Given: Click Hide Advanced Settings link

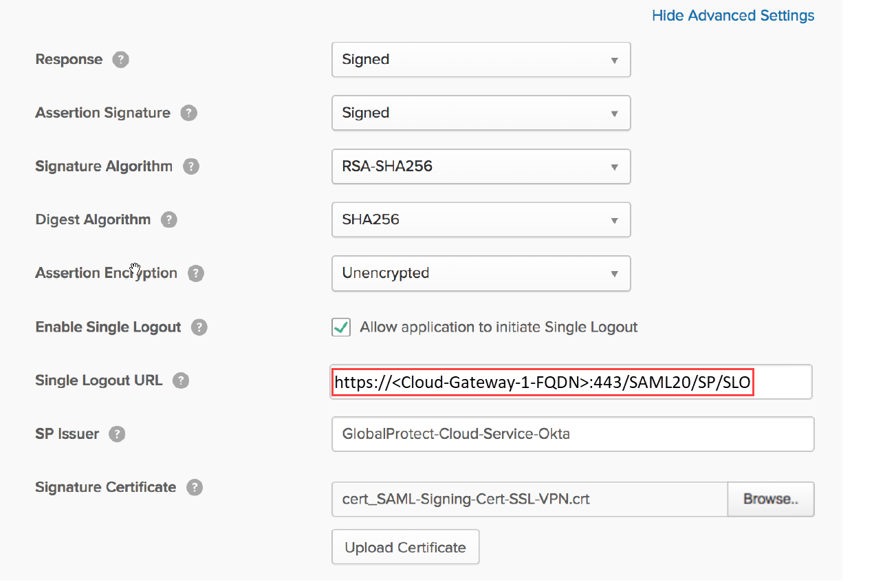Looking at the screenshot, I should pyautogui.click(x=733, y=16).
